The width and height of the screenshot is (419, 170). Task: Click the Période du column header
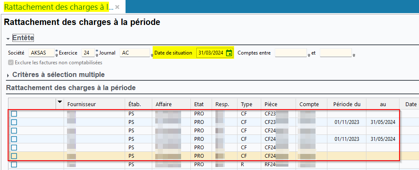(346, 104)
